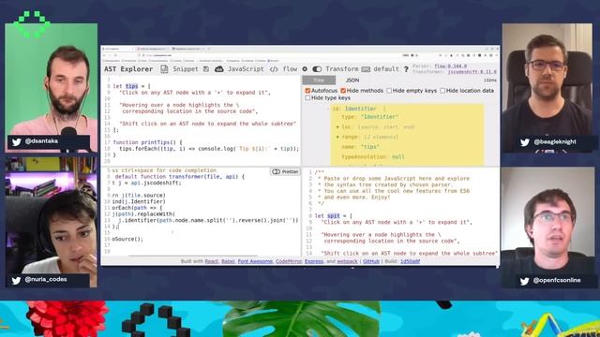Click the @dsantaka Twitter handle
This screenshot has height=337, width=600.
point(41,141)
